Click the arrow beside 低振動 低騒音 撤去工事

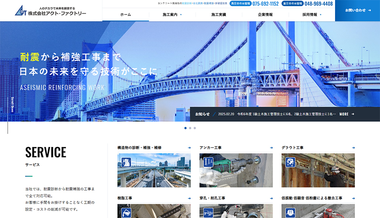point(353,199)
